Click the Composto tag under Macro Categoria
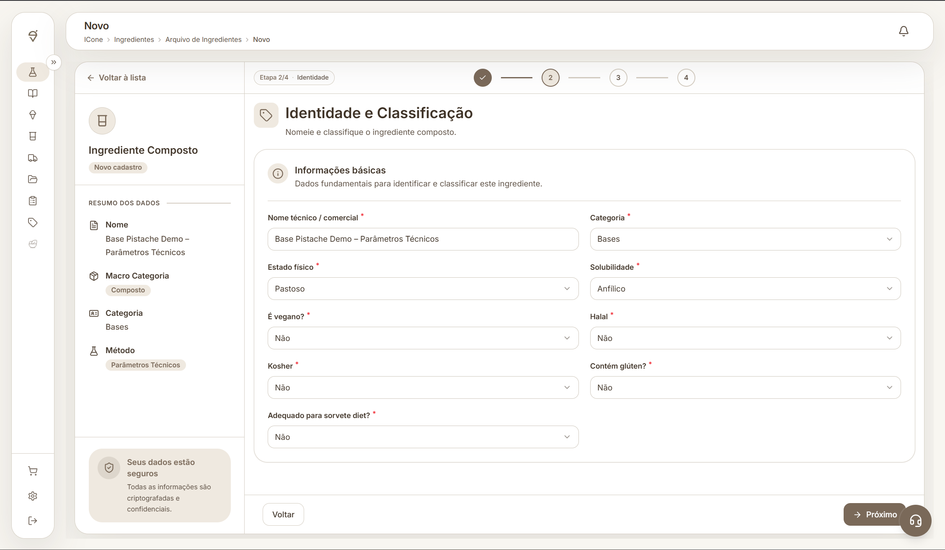 [x=128, y=290]
